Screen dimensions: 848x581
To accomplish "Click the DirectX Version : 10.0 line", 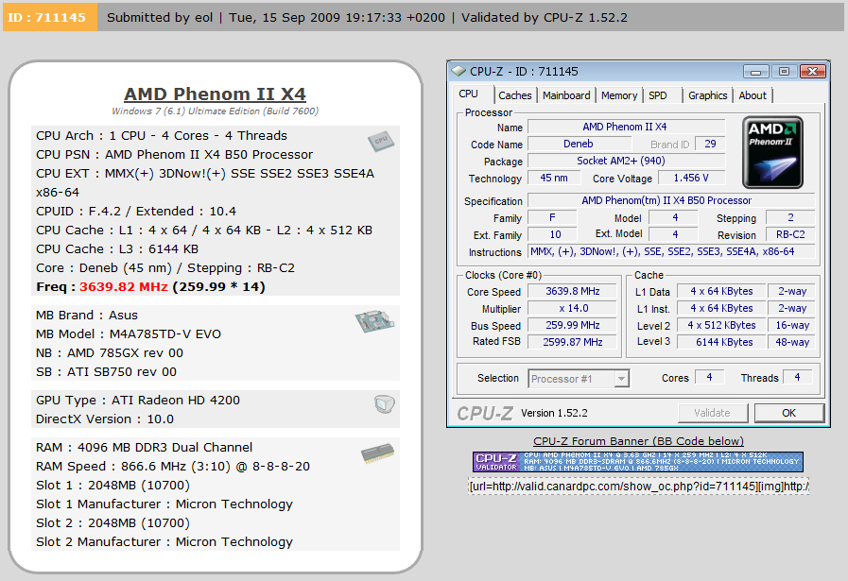I will pyautogui.click(x=105, y=419).
